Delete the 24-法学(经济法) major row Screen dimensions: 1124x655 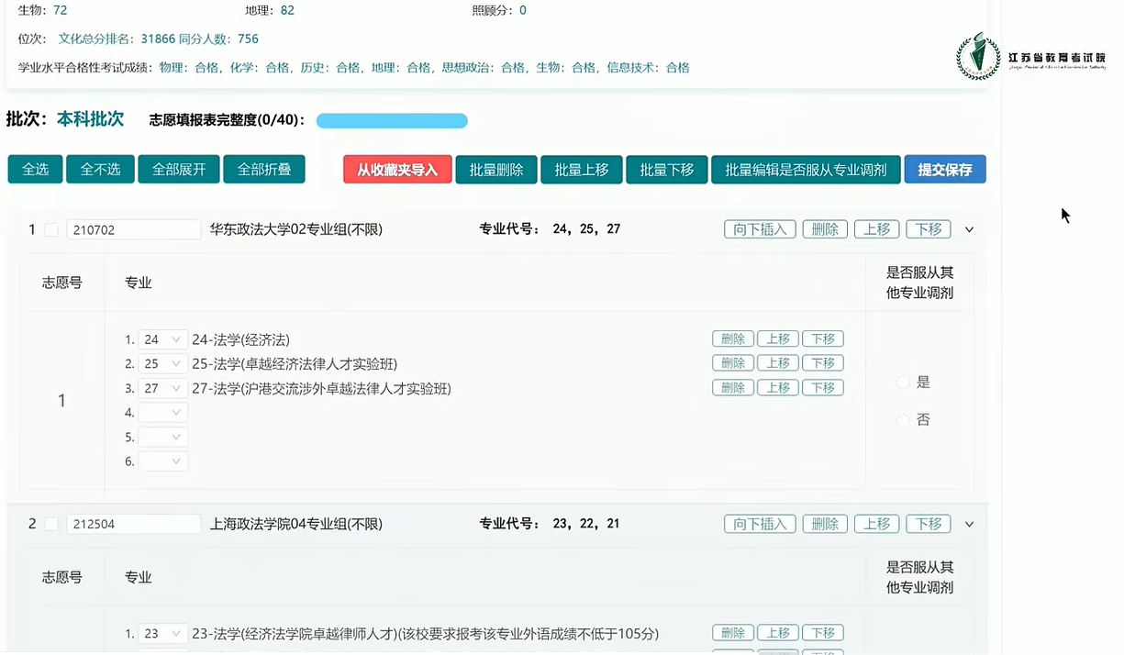tap(733, 339)
